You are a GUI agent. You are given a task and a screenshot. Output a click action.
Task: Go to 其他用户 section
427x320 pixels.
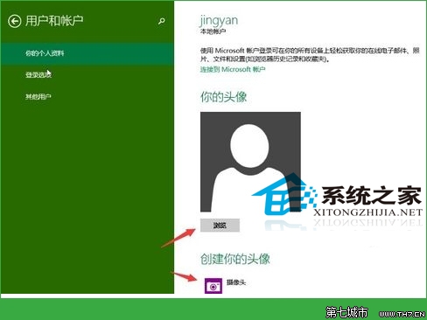(x=38, y=96)
